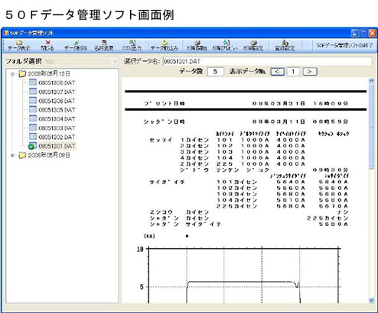The image size is (378, 313).
Task: Click the red X 閉じる toolbar icon
Action: tap(47, 46)
